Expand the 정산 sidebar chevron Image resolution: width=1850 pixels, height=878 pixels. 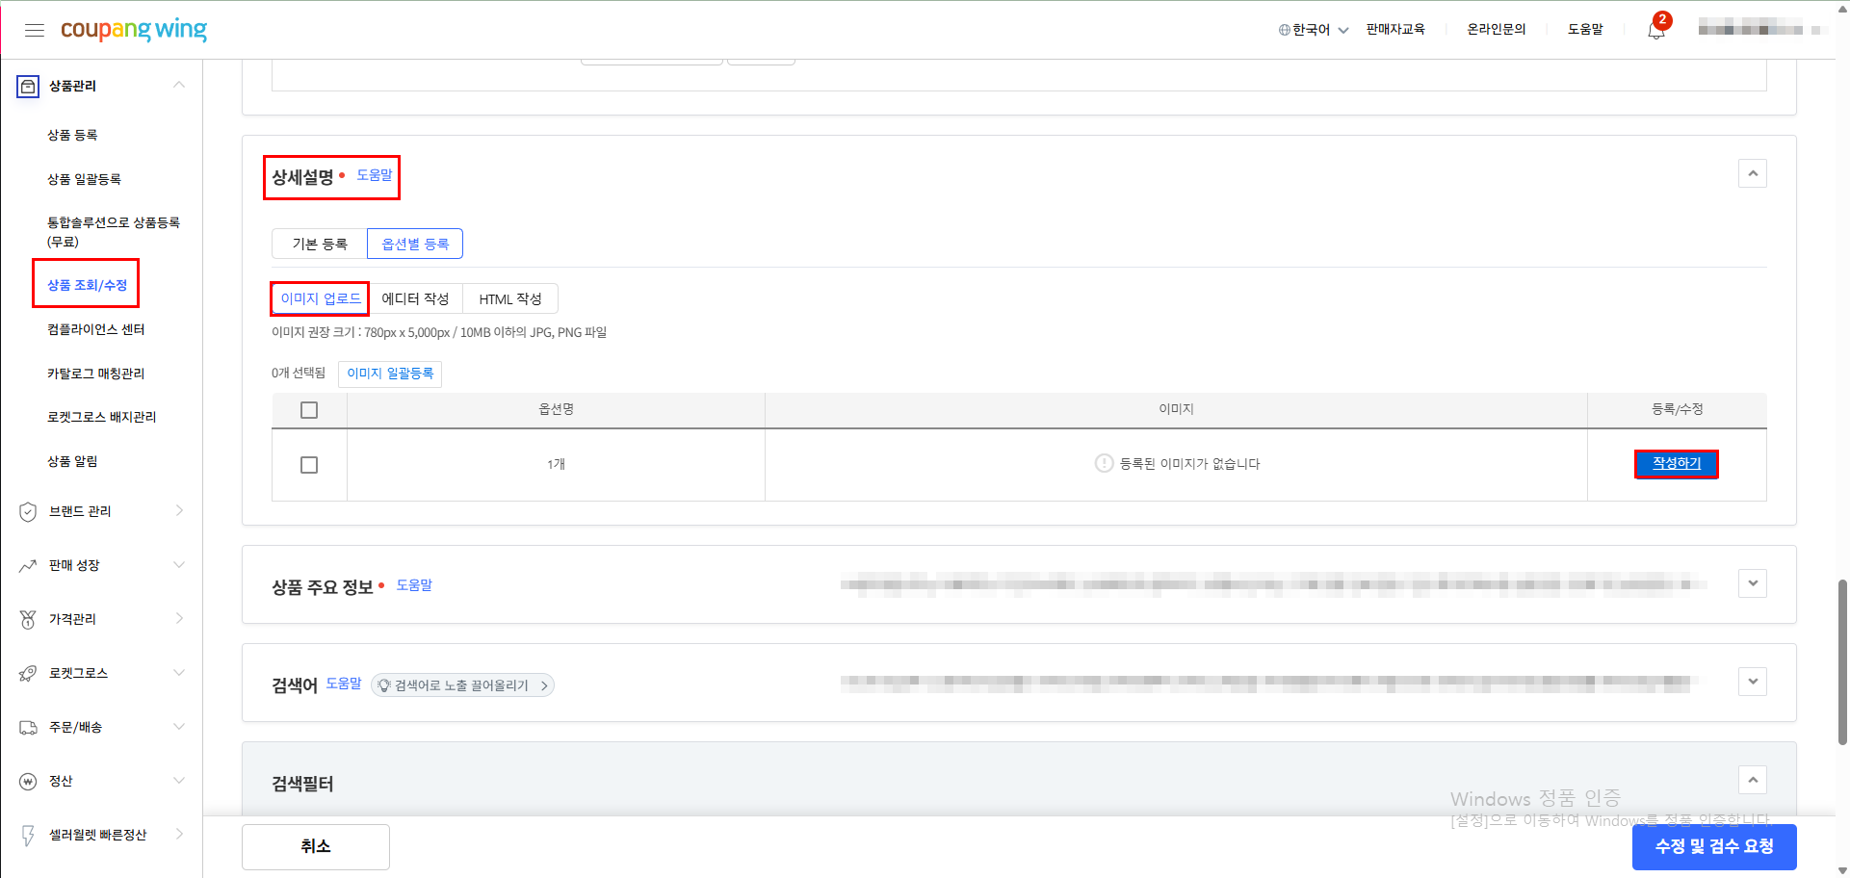pyautogui.click(x=179, y=781)
